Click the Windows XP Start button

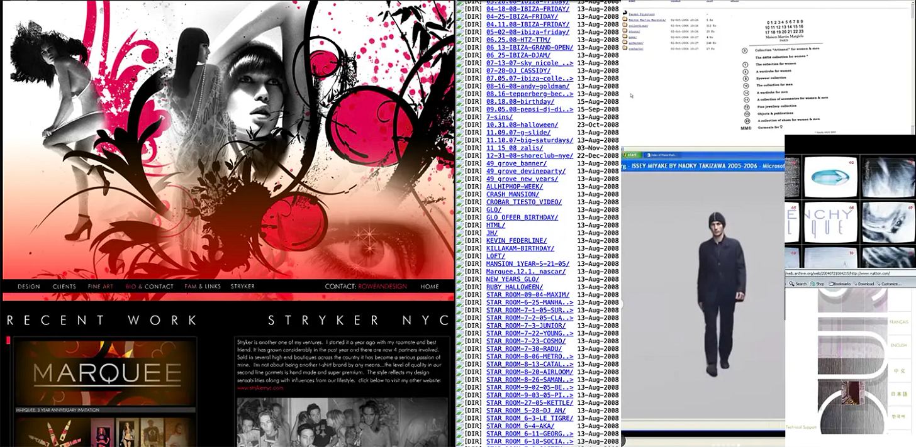pyautogui.click(x=630, y=155)
